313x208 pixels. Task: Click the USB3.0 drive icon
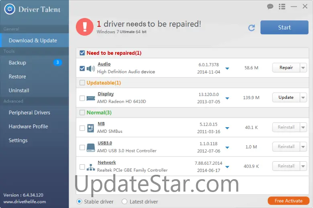pos(91,148)
